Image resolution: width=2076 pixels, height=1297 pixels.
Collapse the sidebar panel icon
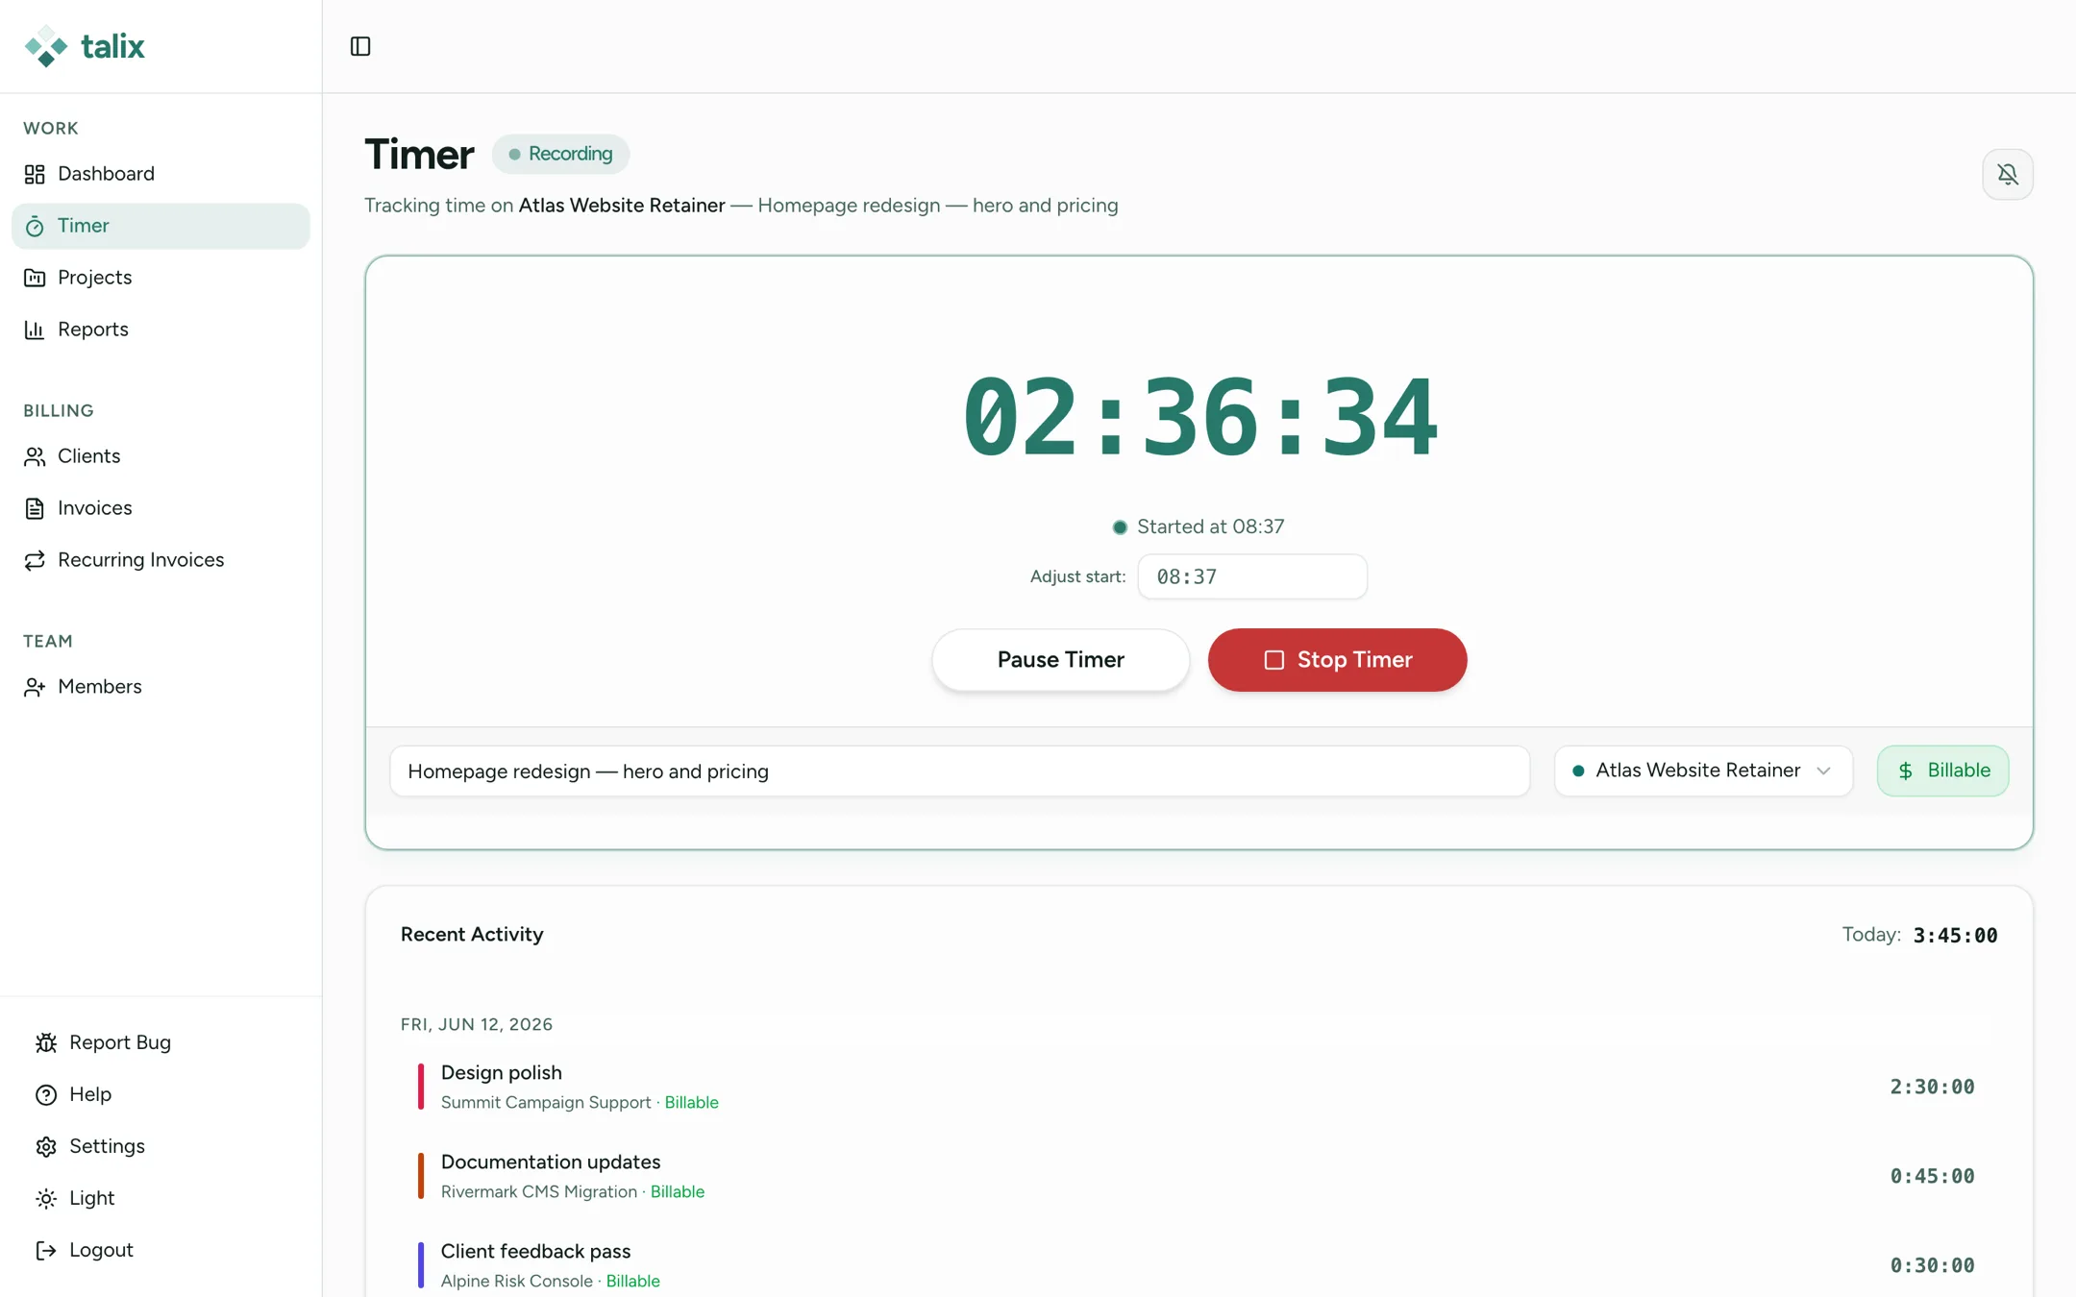360,46
